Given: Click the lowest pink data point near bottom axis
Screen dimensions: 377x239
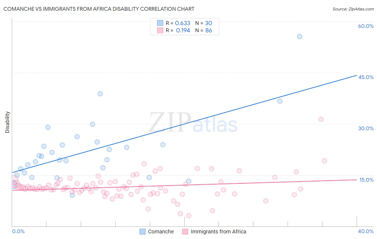Looking at the screenshot, I should [188, 216].
